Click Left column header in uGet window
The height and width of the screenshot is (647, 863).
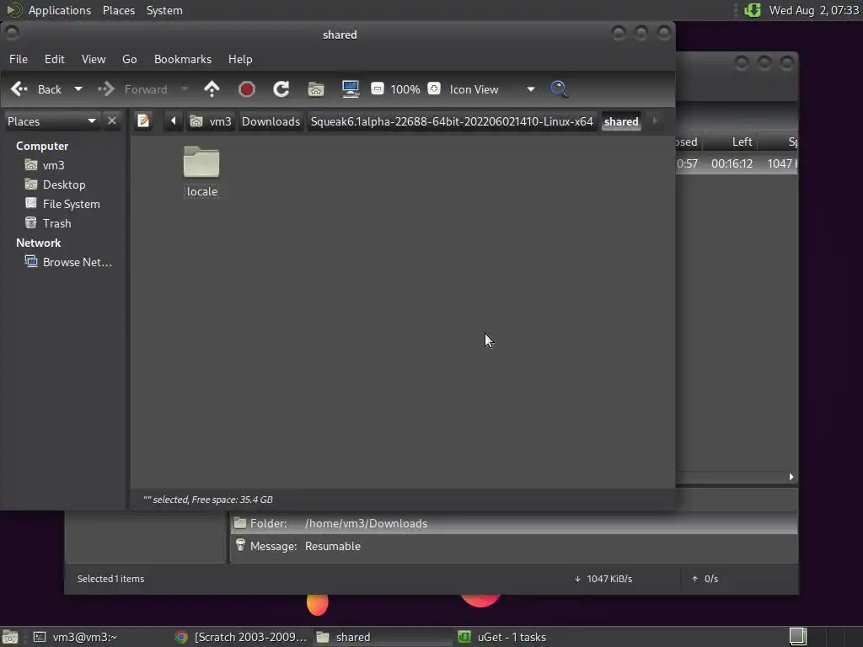742,142
